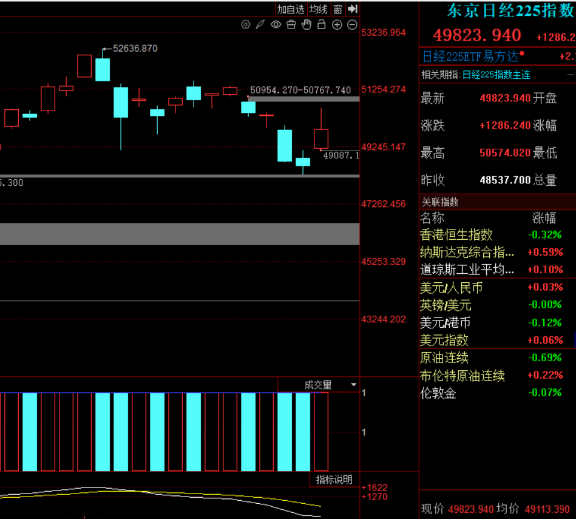The image size is (576, 519).
Task: Click the candlestick labeled 52636.870 high
Action: point(103,69)
